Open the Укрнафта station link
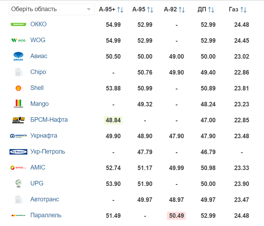Screen dimensions: 264x226 tap(44, 136)
